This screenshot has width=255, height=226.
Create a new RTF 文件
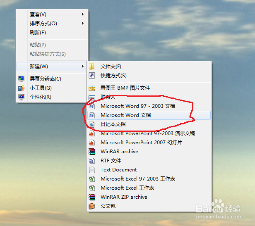(x=149, y=161)
